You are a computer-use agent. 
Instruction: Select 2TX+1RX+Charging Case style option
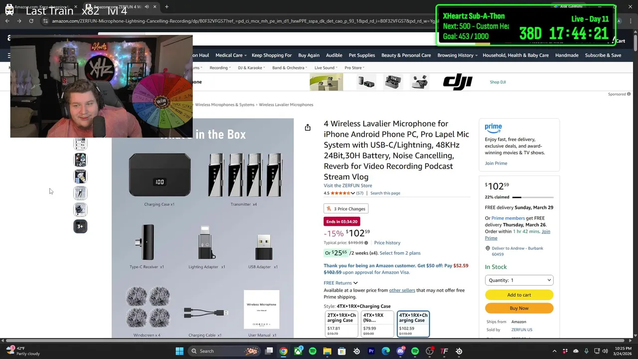coord(341,324)
